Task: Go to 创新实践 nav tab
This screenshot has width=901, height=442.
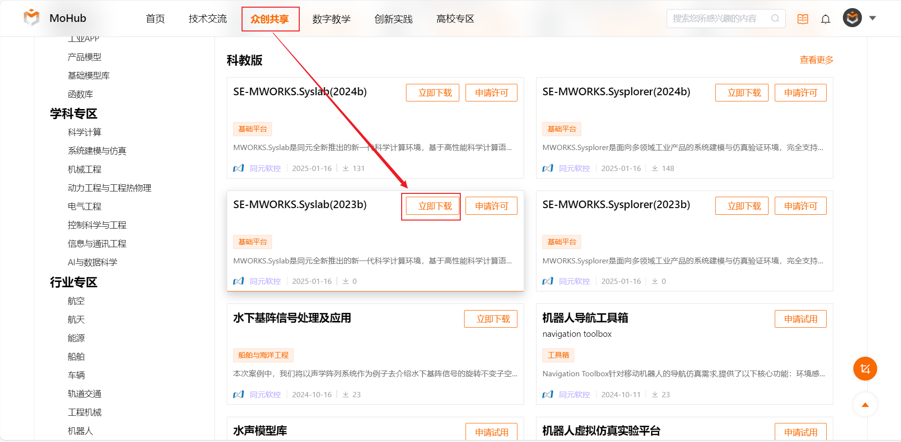Action: point(394,19)
